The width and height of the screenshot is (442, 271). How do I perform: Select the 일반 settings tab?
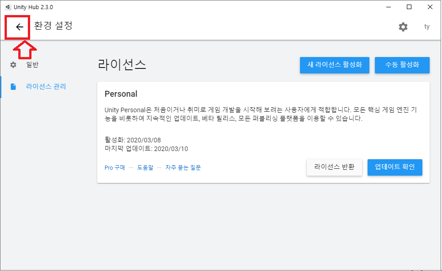[32, 65]
